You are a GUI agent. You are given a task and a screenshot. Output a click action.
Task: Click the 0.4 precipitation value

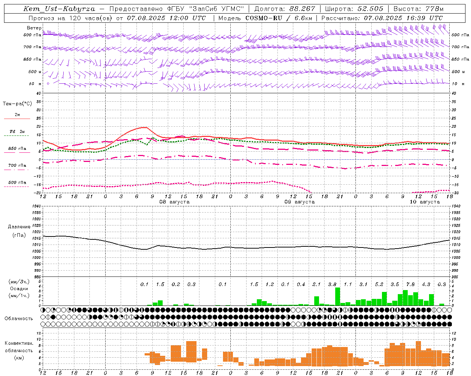click(301, 285)
